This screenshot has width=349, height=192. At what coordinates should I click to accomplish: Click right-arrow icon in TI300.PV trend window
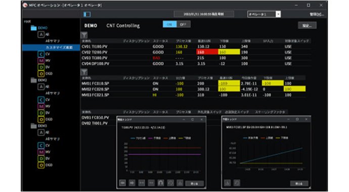(x=132, y=183)
